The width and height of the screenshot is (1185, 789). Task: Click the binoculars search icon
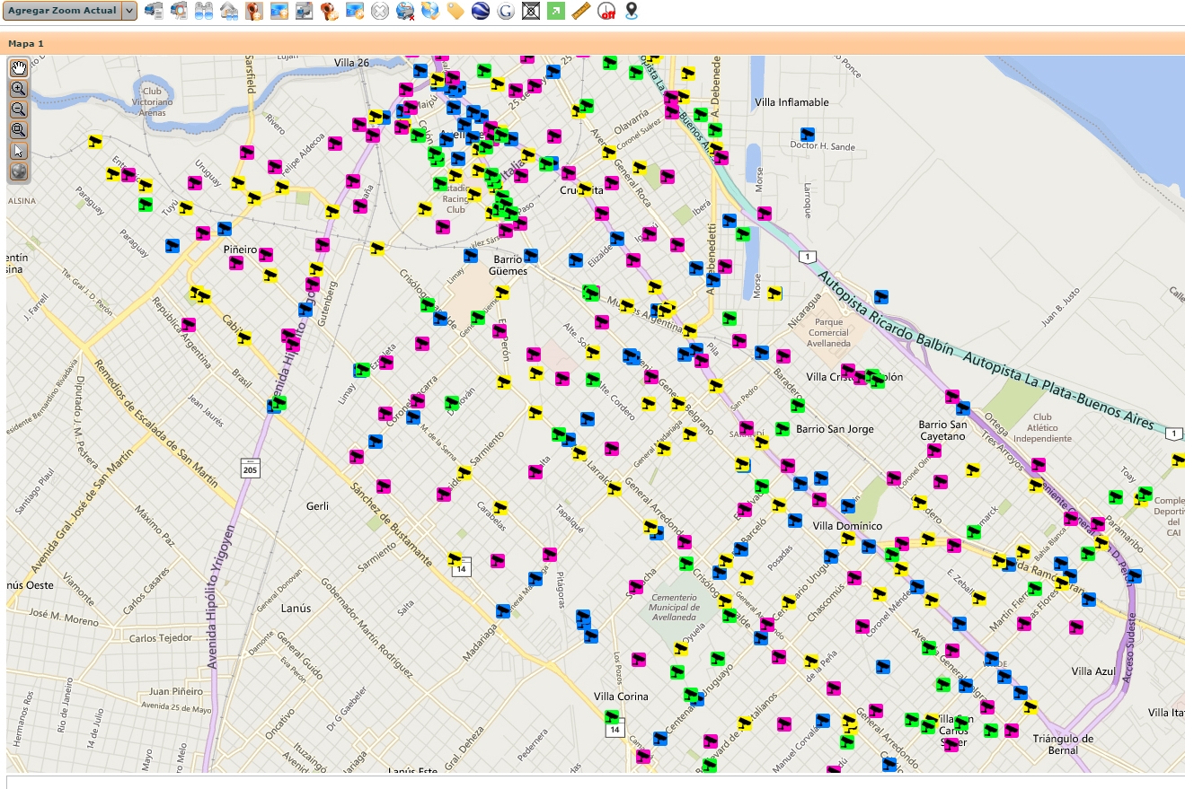pyautogui.click(x=204, y=11)
